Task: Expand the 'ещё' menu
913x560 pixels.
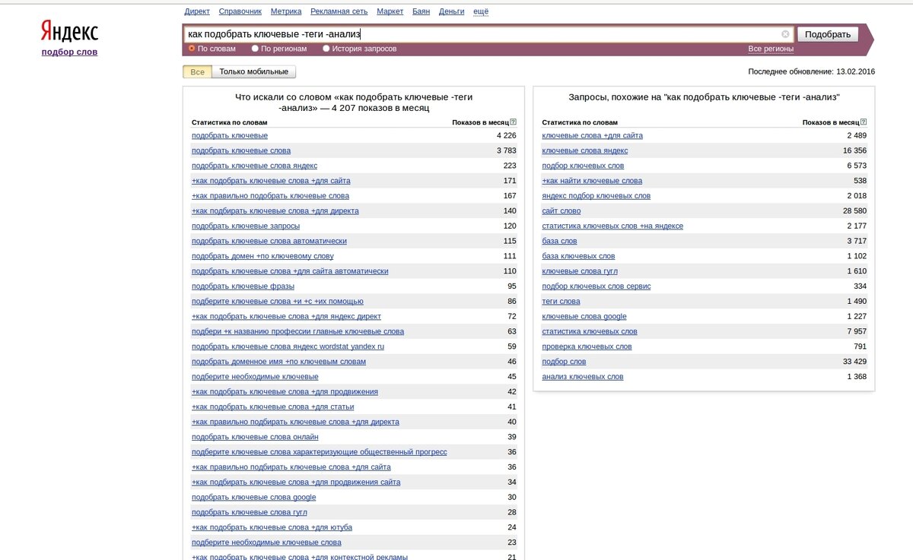Action: [x=481, y=11]
